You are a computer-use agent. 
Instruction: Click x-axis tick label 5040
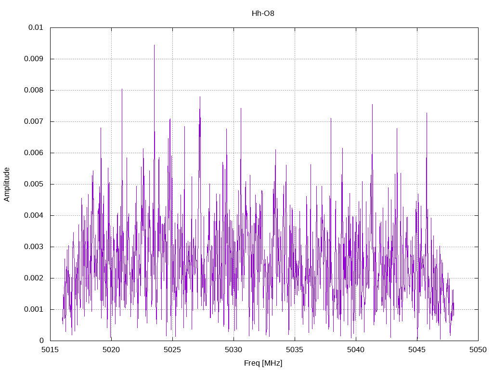[x=356, y=350]
